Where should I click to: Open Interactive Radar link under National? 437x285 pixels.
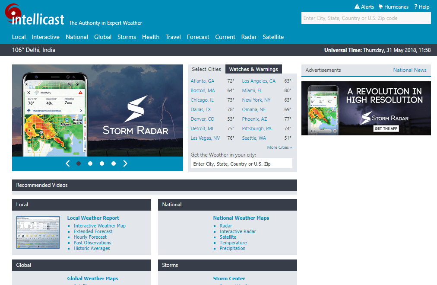[237, 231]
